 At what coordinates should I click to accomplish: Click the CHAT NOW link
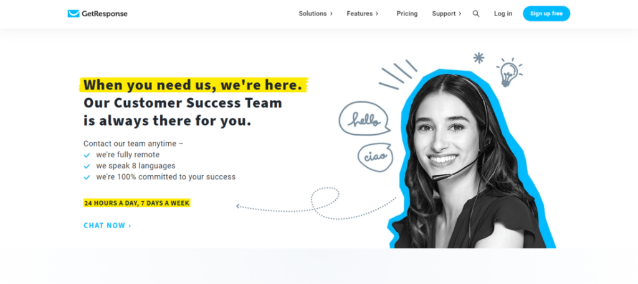107,226
